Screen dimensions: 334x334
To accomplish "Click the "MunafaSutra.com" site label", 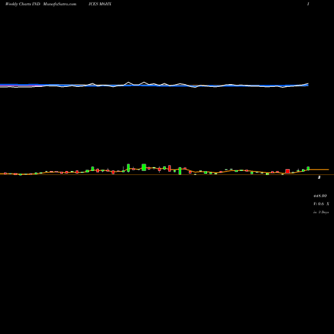I will click(x=59, y=4).
